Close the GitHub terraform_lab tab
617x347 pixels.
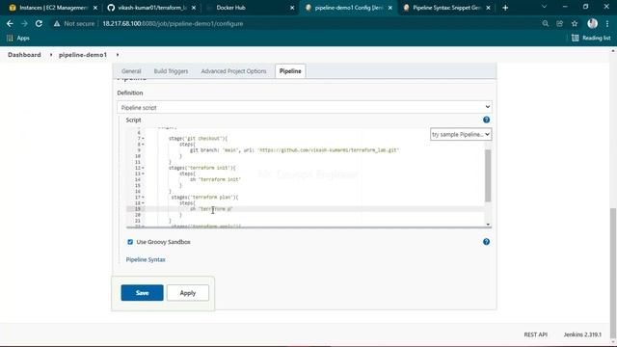coord(194,8)
